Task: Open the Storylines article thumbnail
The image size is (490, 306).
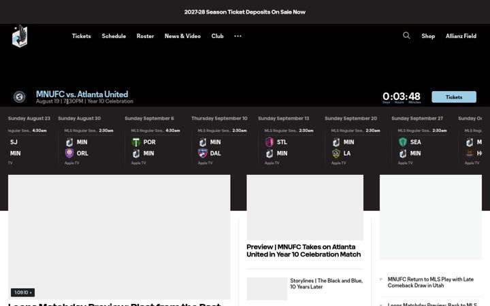Action: [x=267, y=288]
